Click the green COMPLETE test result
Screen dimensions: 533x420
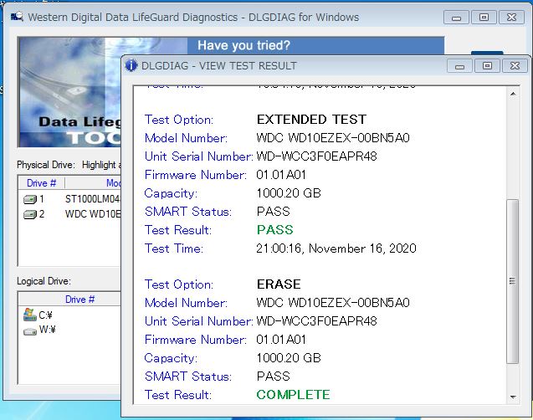[x=293, y=395]
